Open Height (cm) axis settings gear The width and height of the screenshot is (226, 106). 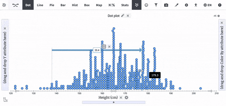tap(126, 98)
